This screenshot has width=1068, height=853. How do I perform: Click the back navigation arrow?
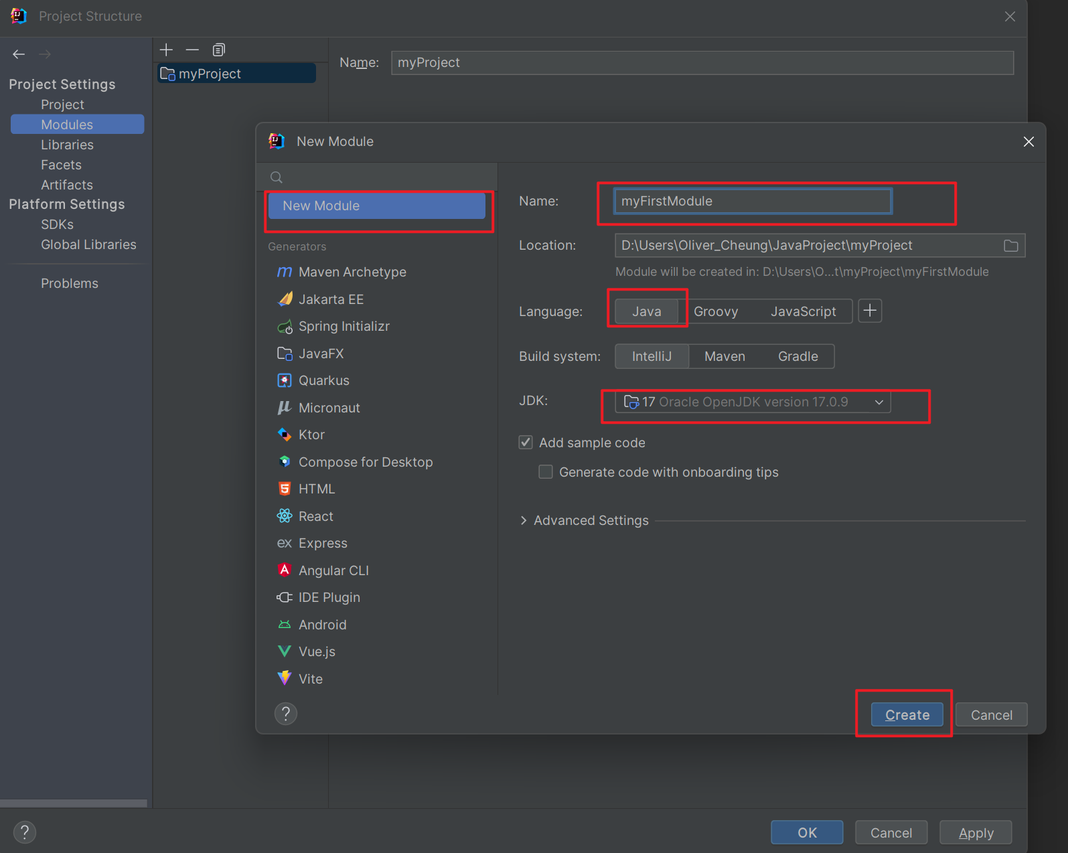[x=19, y=54]
